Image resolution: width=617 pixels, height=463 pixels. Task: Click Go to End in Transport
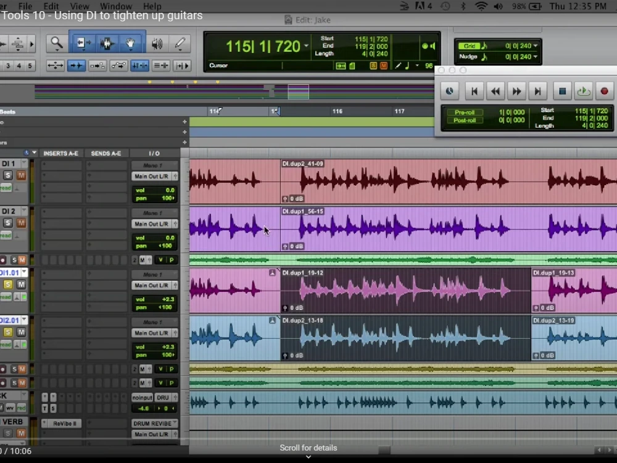pos(537,91)
